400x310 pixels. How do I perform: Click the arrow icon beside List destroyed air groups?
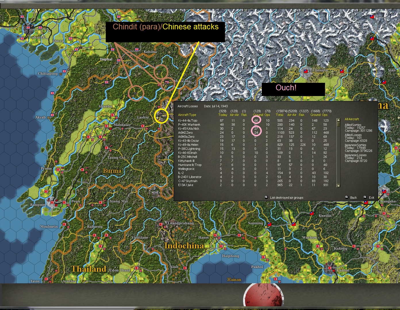(266, 197)
